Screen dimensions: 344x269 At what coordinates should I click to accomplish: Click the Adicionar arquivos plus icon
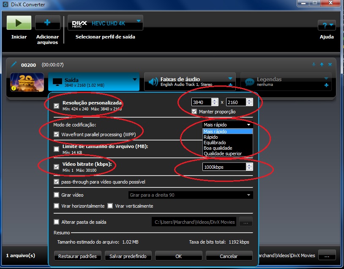(47, 22)
